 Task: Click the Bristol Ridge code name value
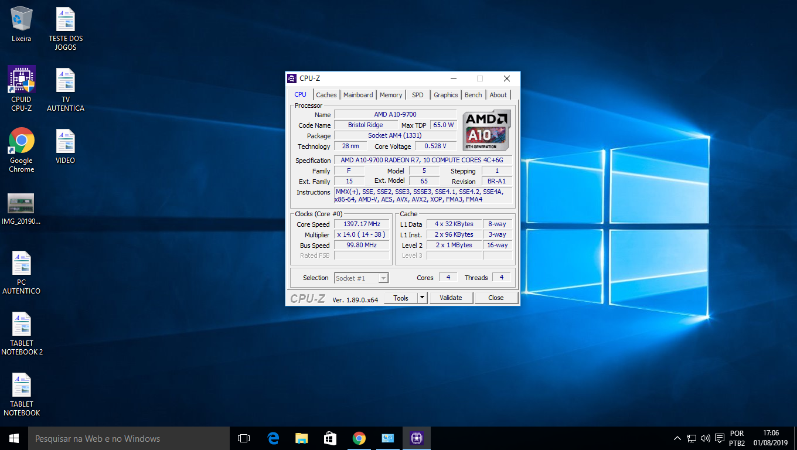click(365, 125)
